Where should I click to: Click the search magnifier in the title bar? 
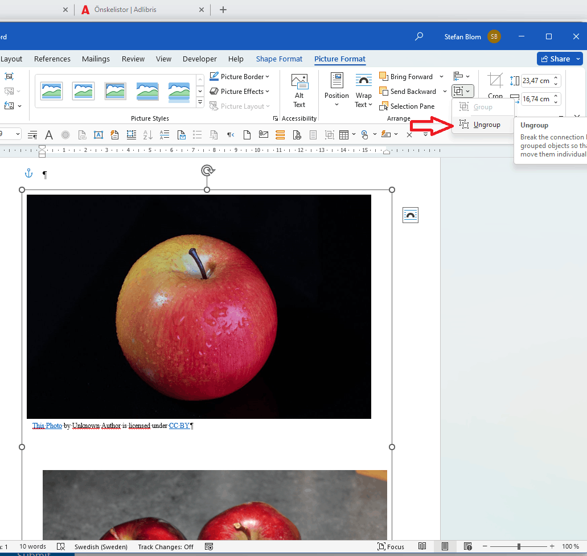[419, 36]
